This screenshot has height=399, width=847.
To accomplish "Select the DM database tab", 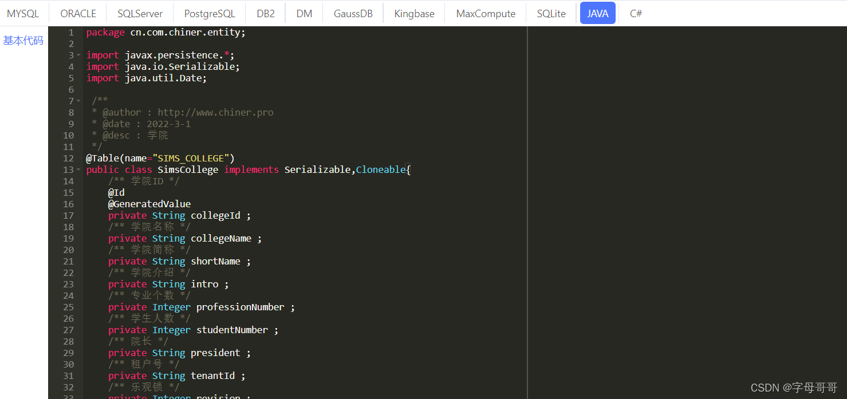I will coord(304,14).
